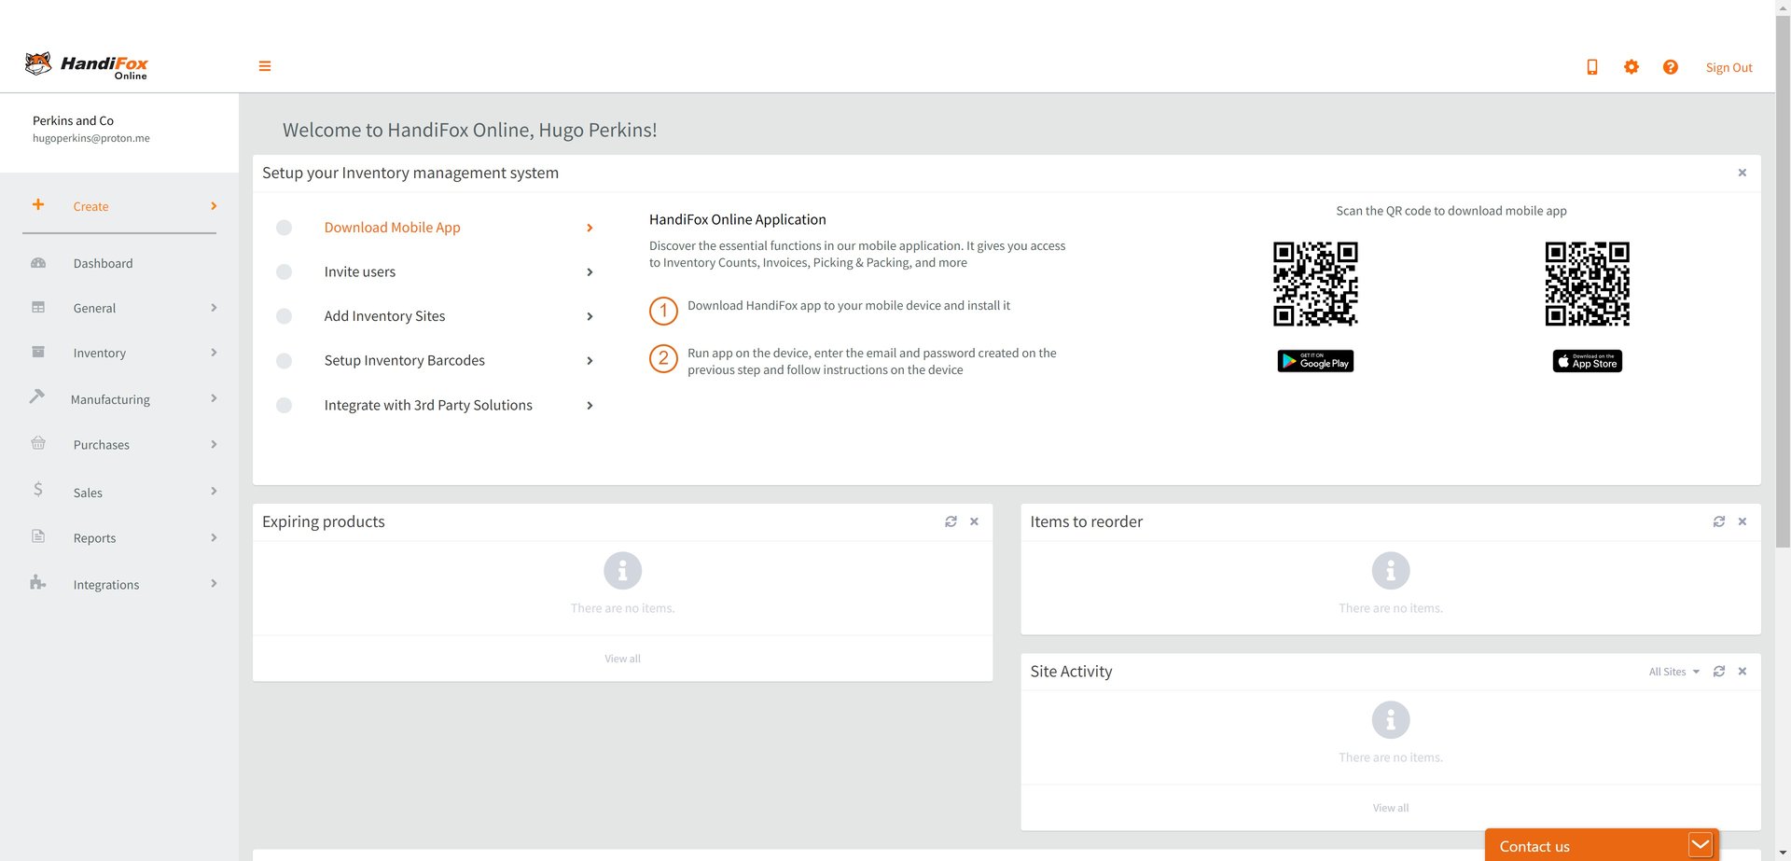Viewport: 1791px width, 861px height.
Task: Open the Purchases menu item
Action: pyautogui.click(x=102, y=445)
